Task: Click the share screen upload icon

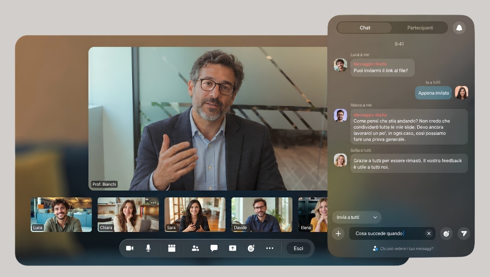Action: click(x=232, y=248)
